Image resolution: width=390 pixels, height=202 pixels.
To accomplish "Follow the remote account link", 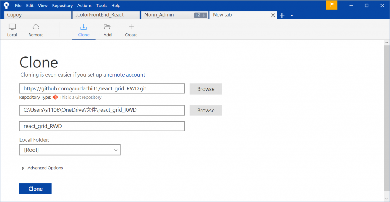I will (x=126, y=75).
